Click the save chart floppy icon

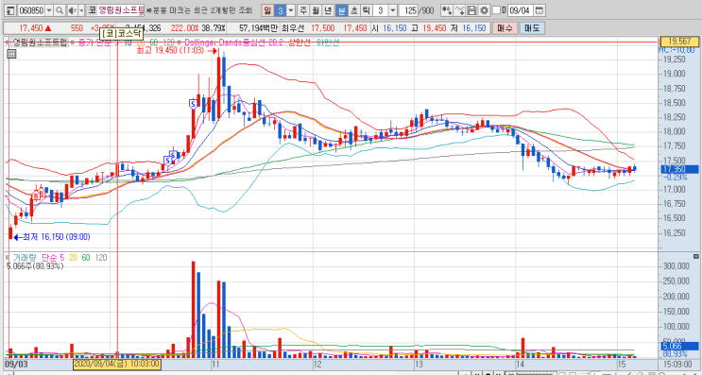point(471,9)
